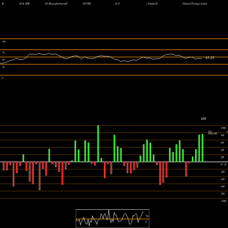Select the 'SI(TM)' header label
The height and width of the screenshot is (228, 228).
(x=87, y=4)
